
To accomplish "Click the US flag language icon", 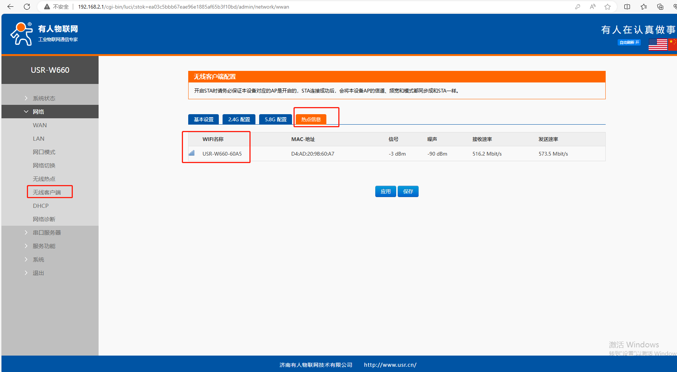I will (658, 44).
